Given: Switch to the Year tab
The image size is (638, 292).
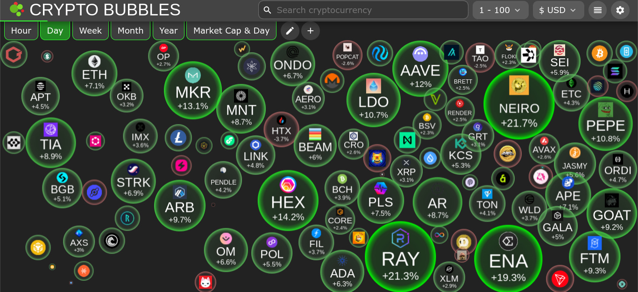Looking at the screenshot, I should (169, 31).
